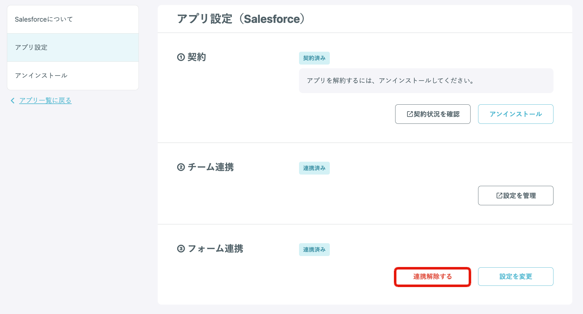Go to the アンインストール sidebar item
The width and height of the screenshot is (583, 314).
point(73,76)
